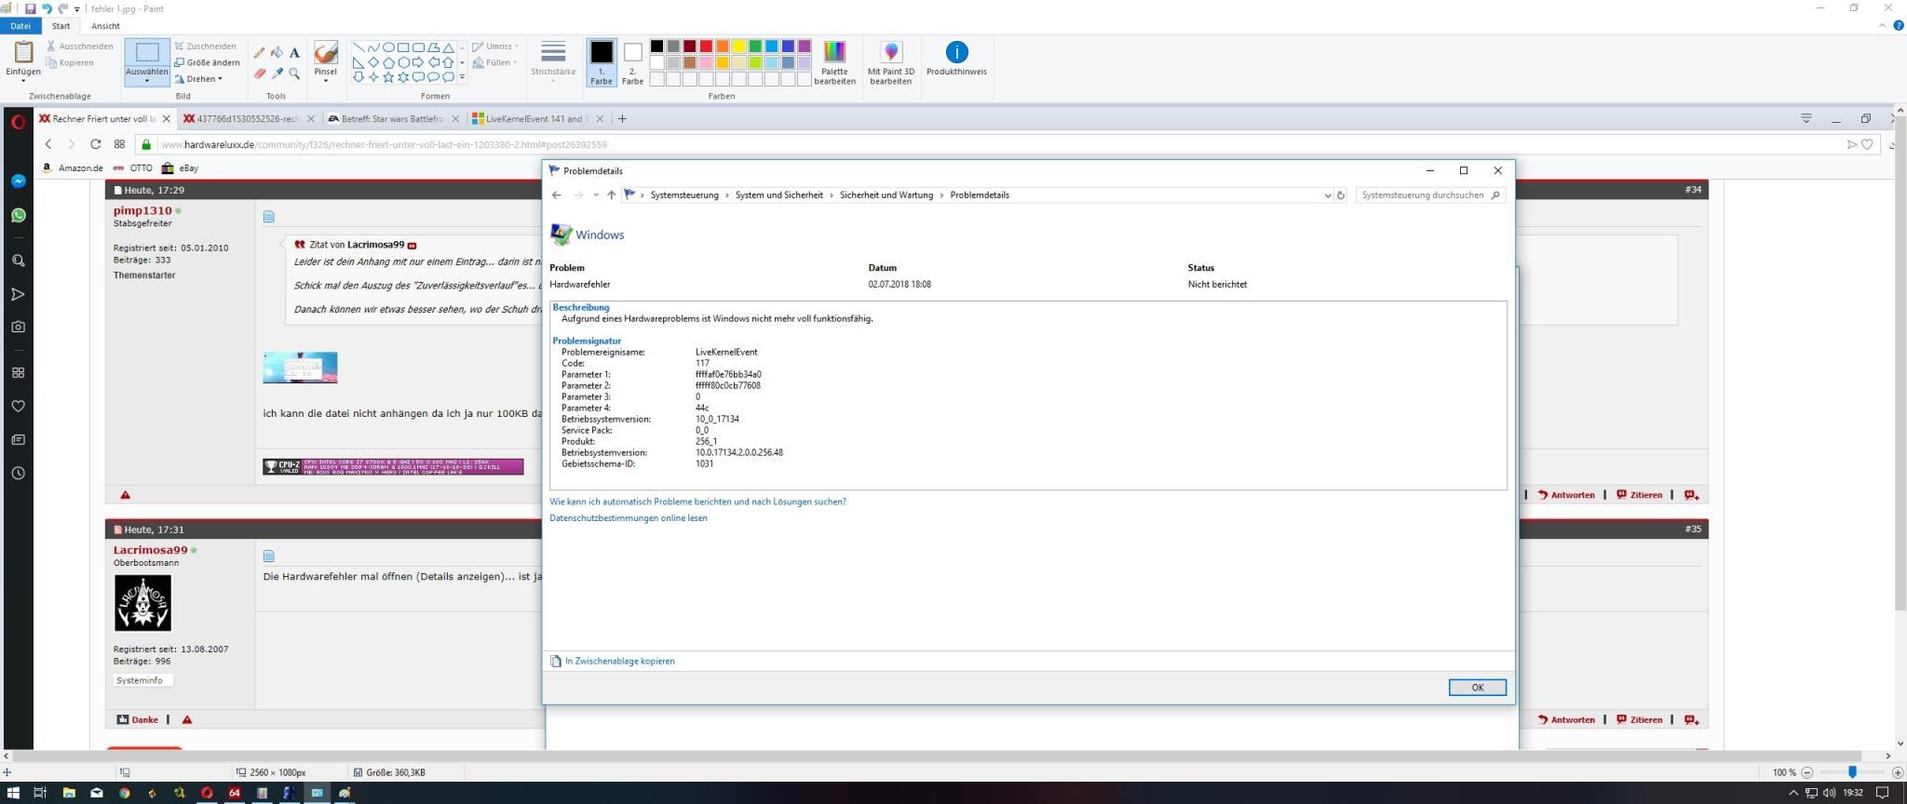Viewport: 1907px width, 804px height.
Task: Switch to Ansicht ribbon tab
Action: point(105,26)
